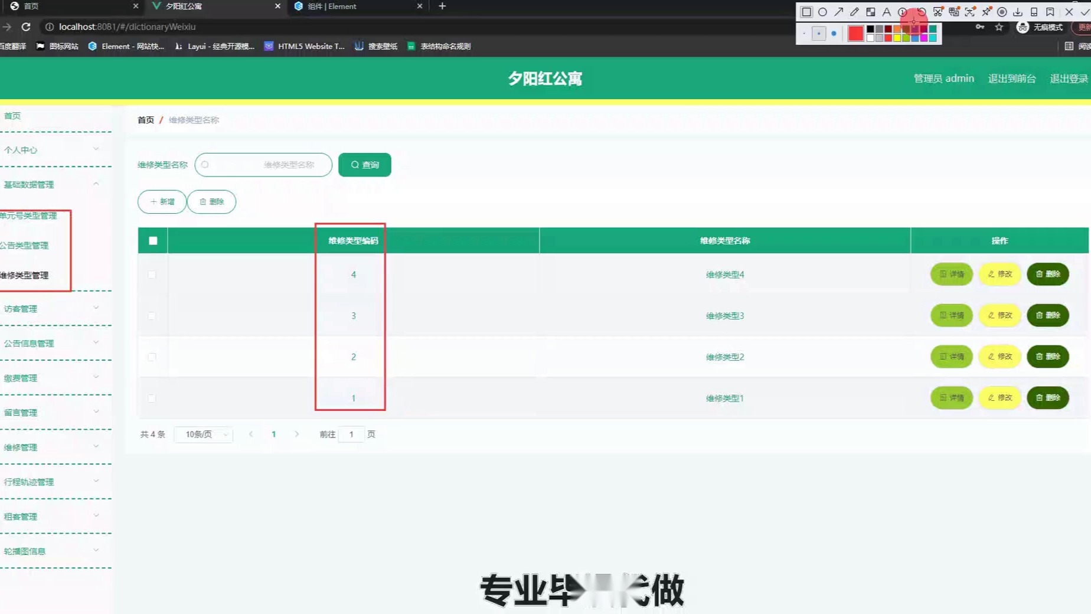
Task: Pin the screenshot to screen
Action: (986, 12)
